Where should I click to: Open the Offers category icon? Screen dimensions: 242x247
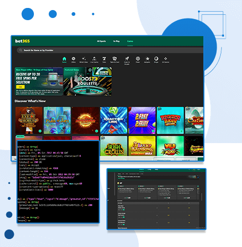(74, 59)
